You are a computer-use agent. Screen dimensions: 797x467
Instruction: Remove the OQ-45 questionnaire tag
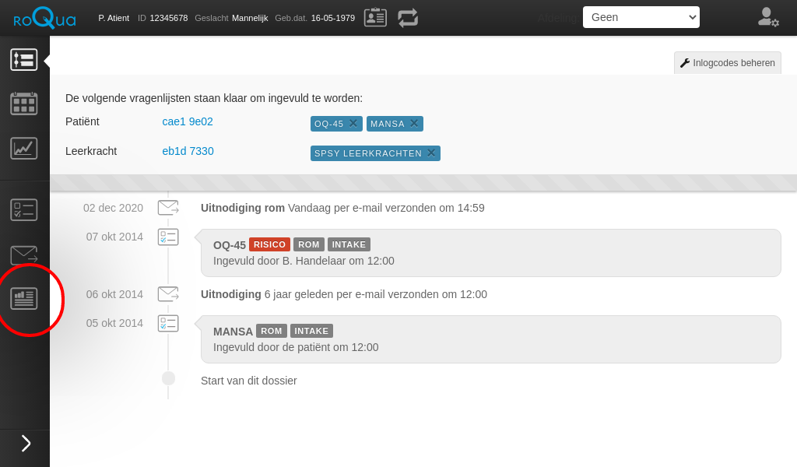tap(353, 123)
